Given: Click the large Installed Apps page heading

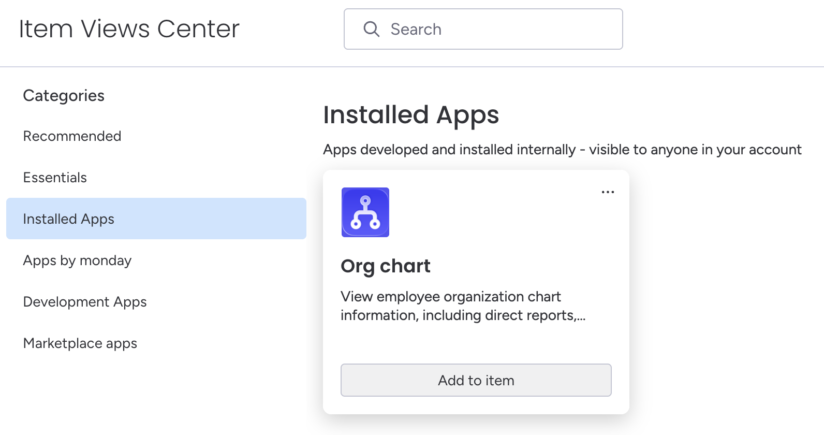Looking at the screenshot, I should [x=411, y=115].
